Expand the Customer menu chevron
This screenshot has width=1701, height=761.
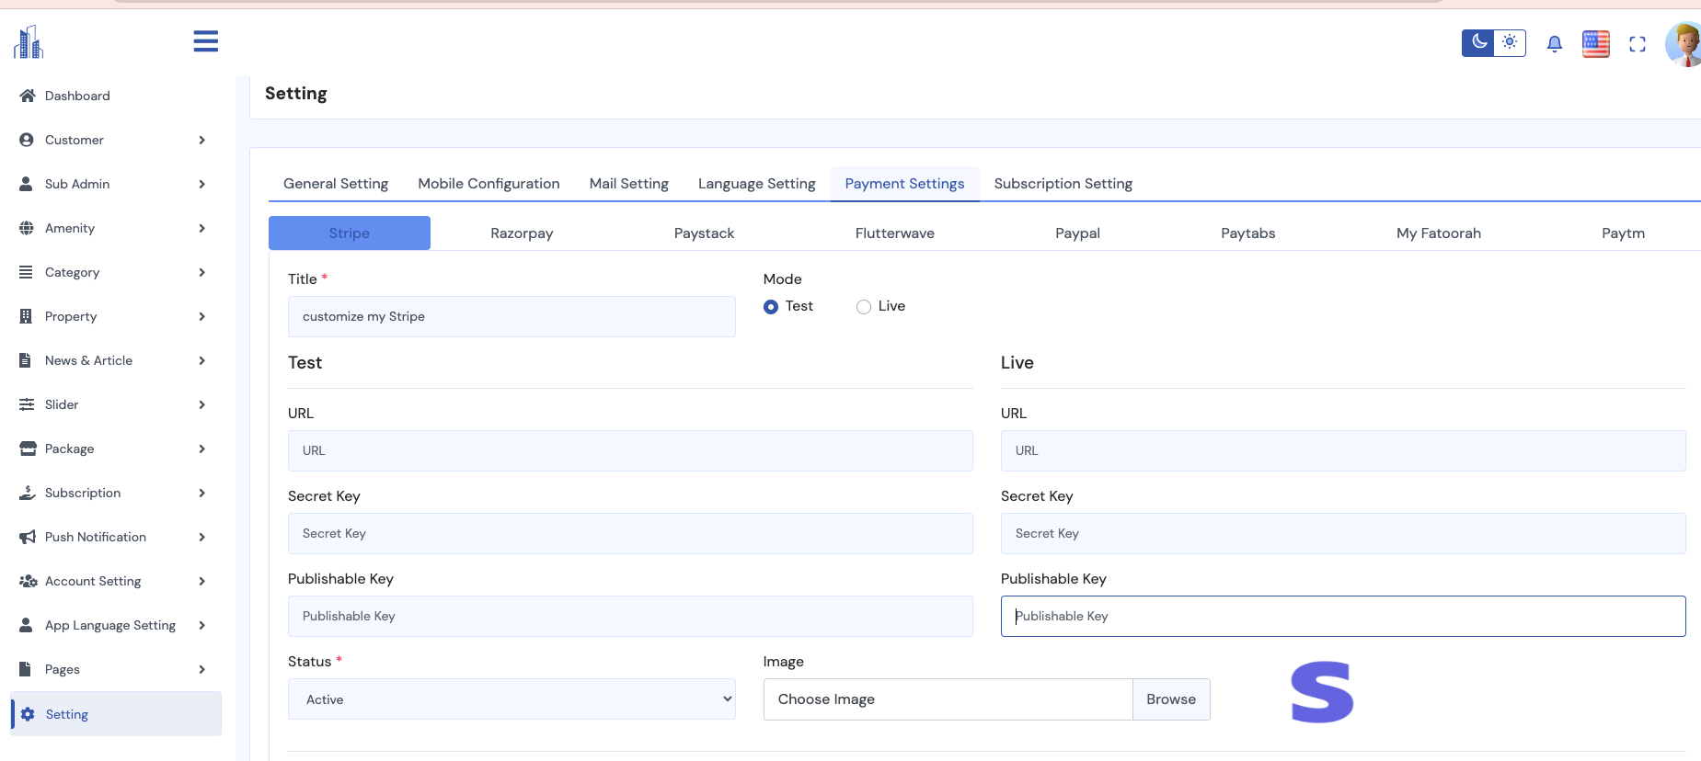[x=202, y=140]
